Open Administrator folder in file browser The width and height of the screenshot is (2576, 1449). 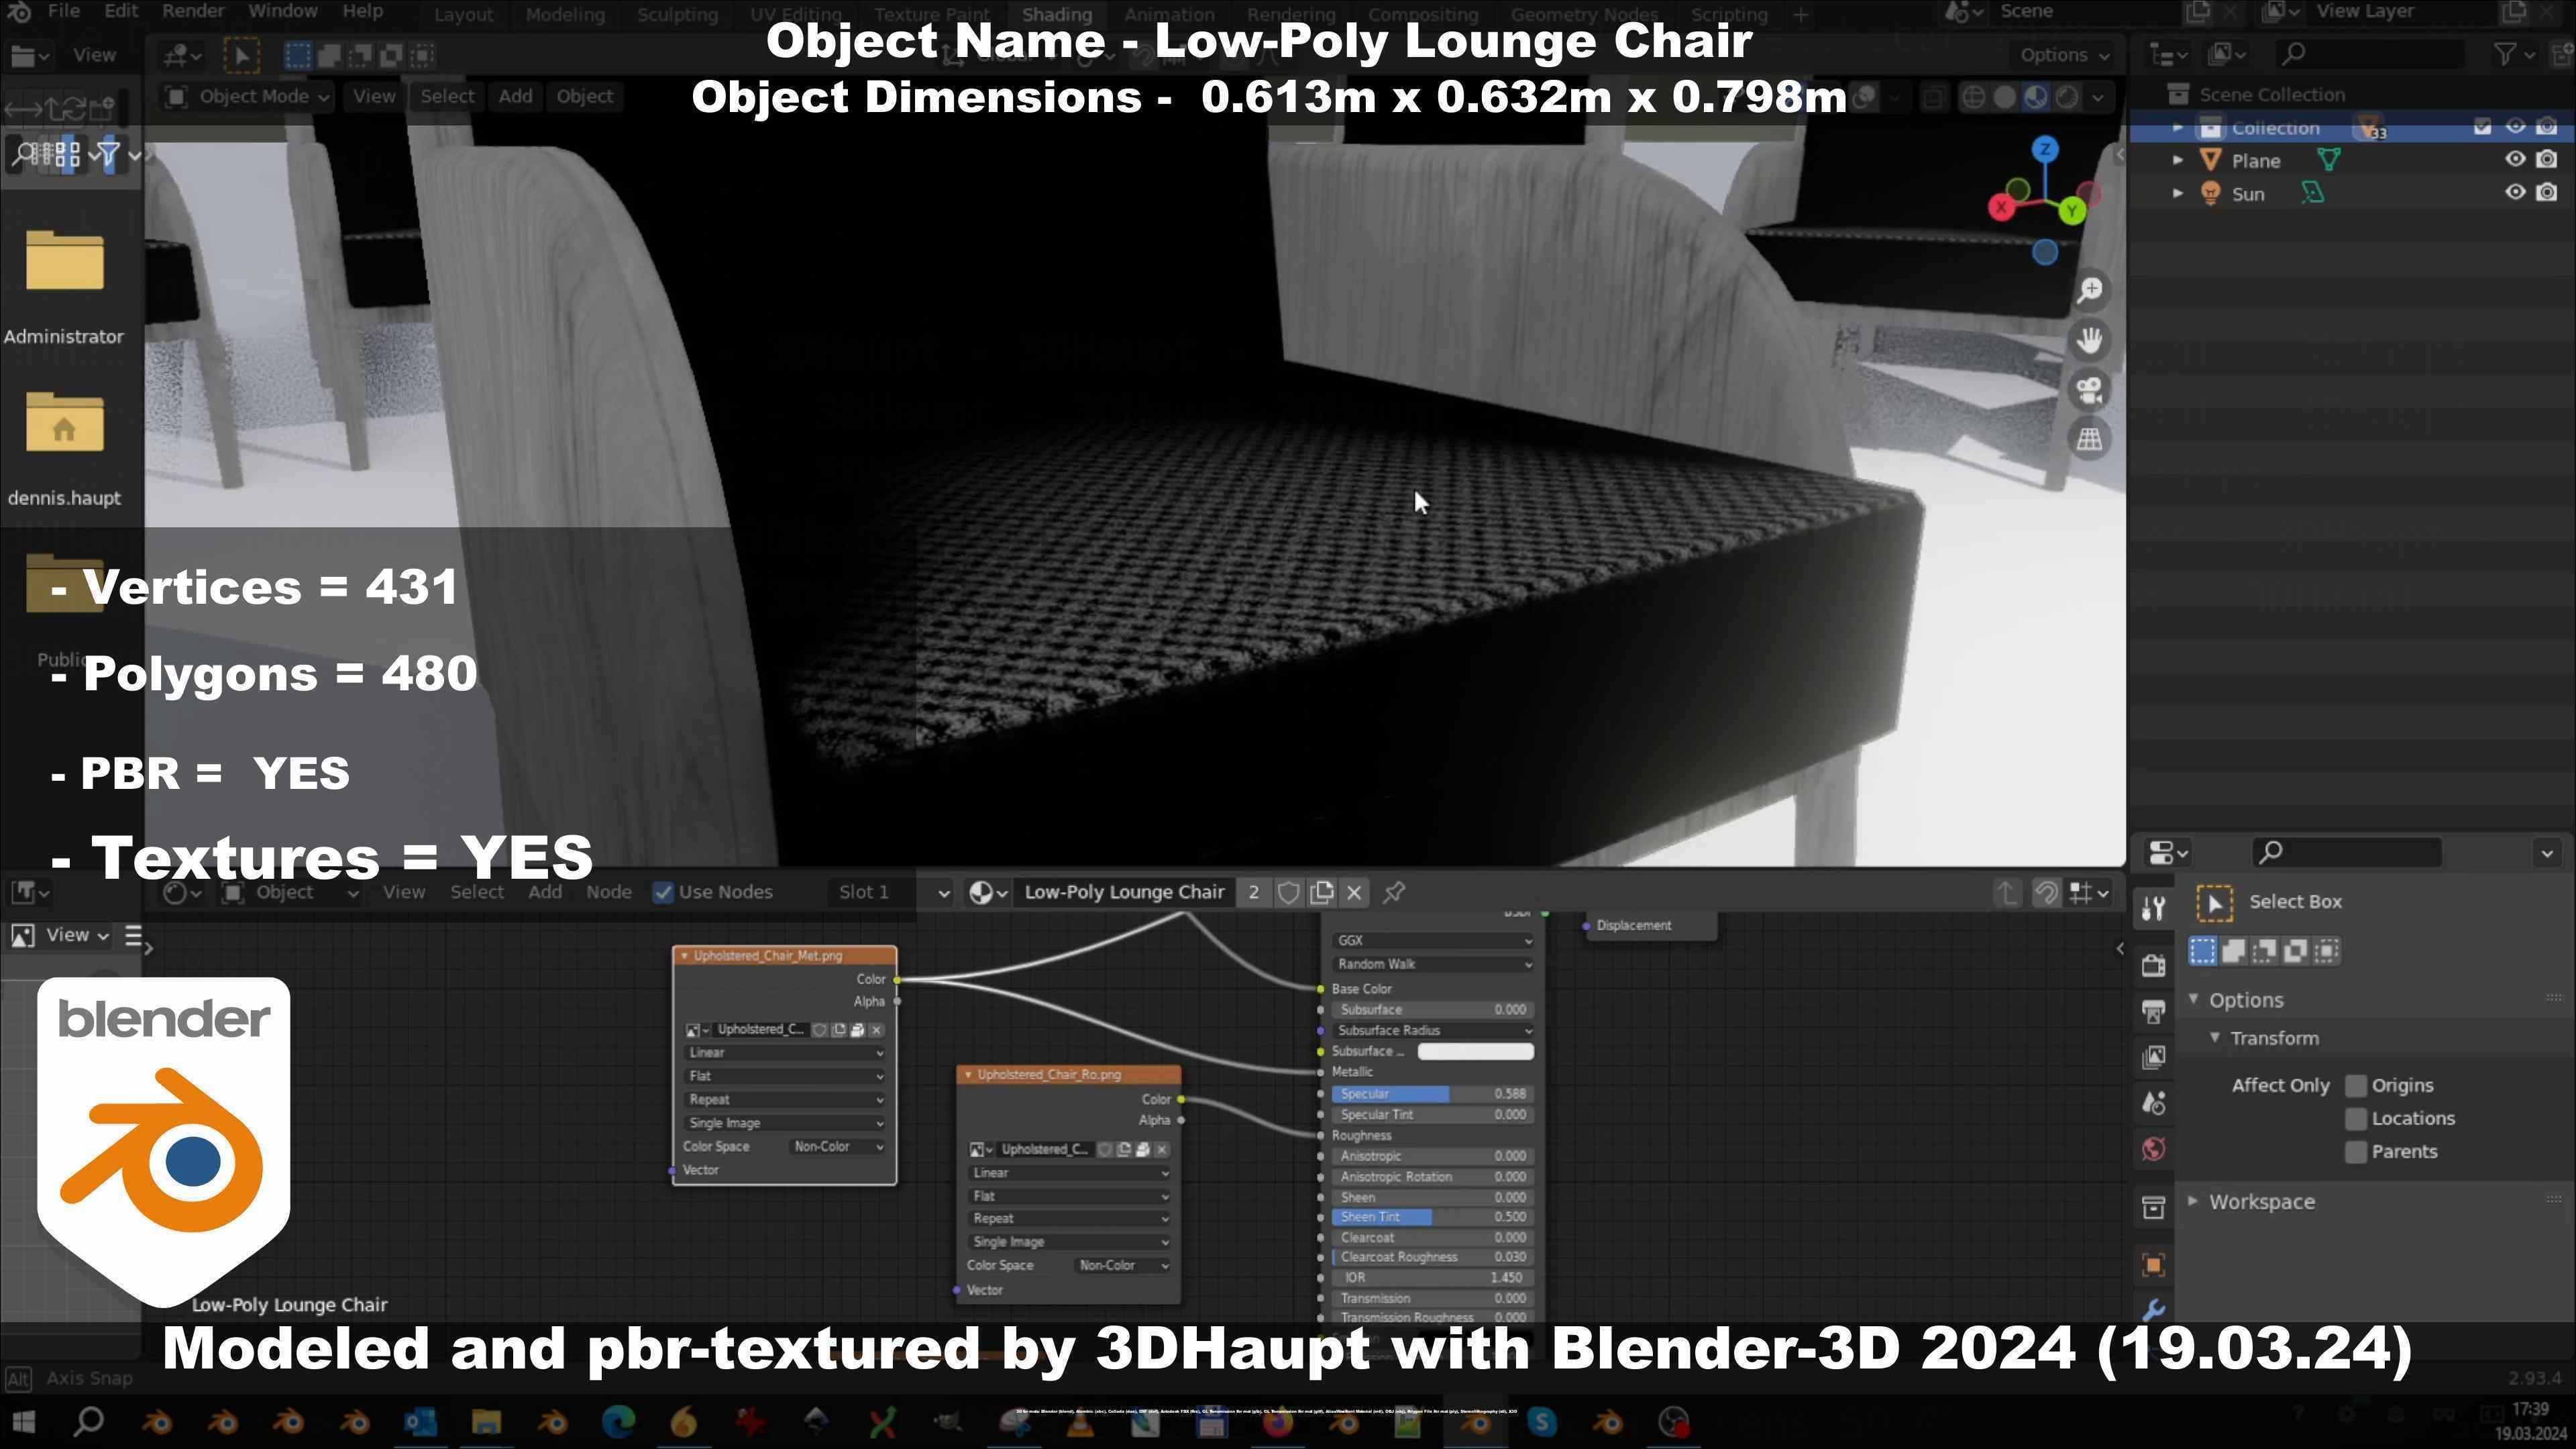[64, 288]
